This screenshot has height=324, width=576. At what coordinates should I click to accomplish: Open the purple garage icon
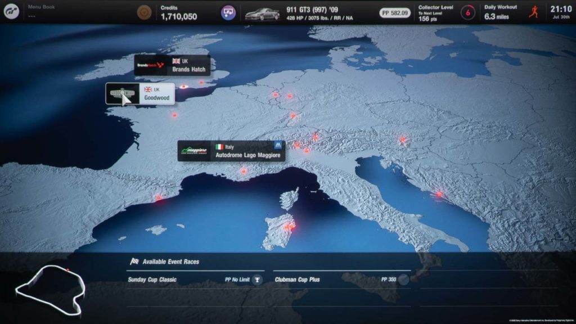point(228,12)
